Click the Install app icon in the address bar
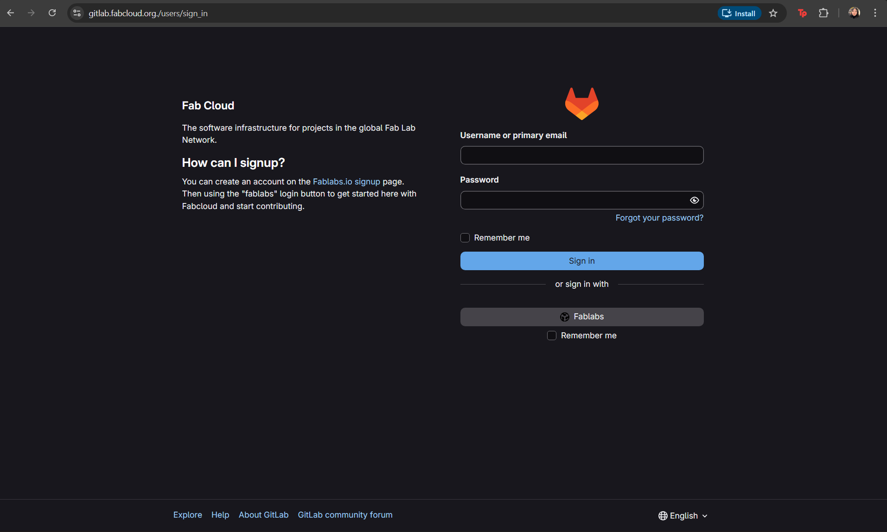 [x=727, y=13]
